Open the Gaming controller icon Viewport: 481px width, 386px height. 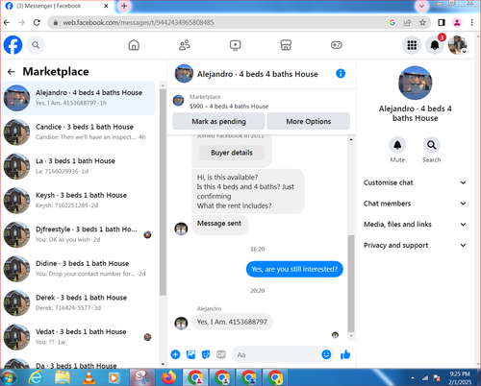click(337, 45)
